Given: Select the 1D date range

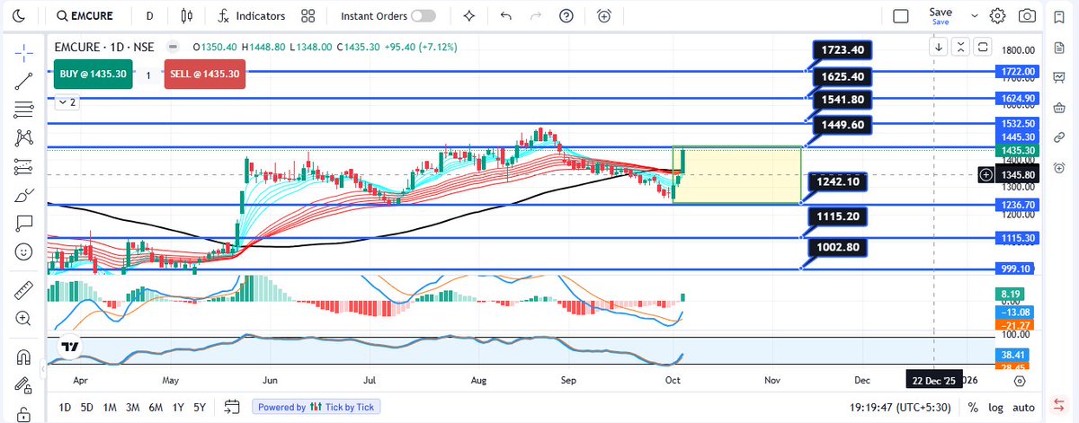Looking at the screenshot, I should coord(65,407).
